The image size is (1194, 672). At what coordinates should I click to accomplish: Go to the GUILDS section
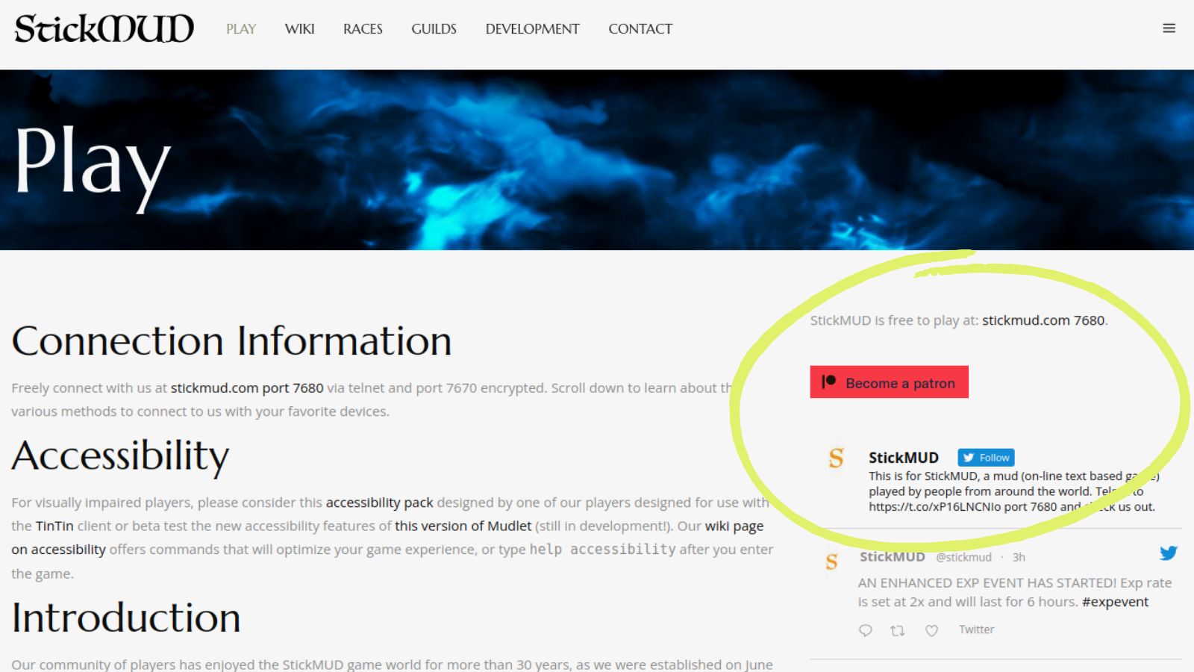pos(434,29)
